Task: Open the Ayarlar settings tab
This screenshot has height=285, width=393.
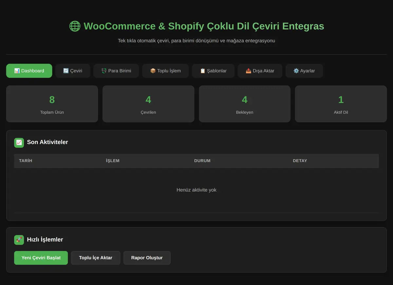Action: click(x=304, y=71)
